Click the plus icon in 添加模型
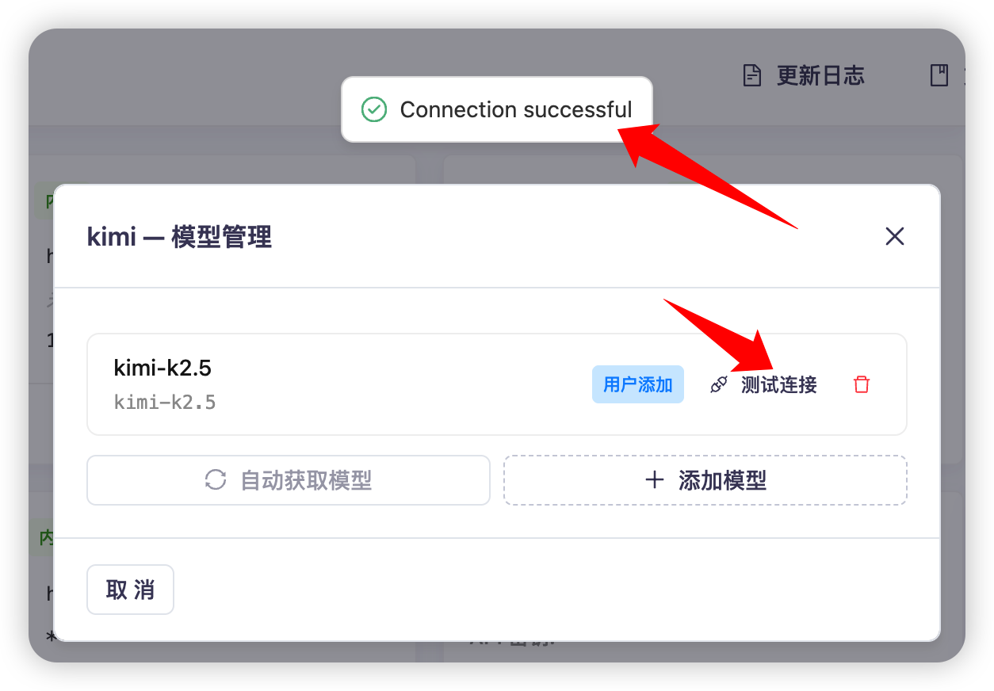The height and width of the screenshot is (691, 994). 655,480
